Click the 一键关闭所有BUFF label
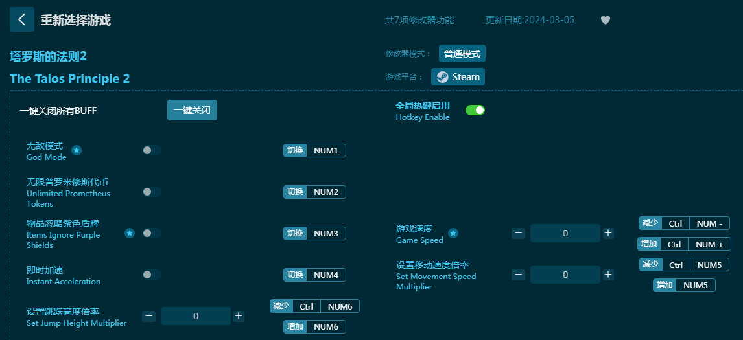Screen dimensions: 743x340 [x=58, y=111]
